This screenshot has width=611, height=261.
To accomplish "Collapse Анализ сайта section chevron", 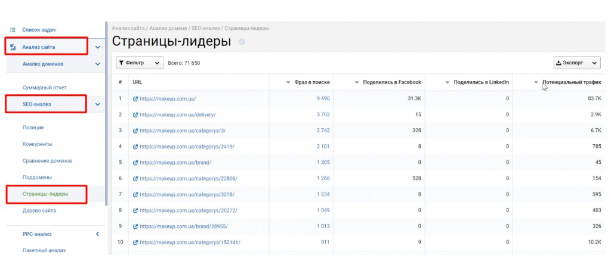I will pos(97,48).
